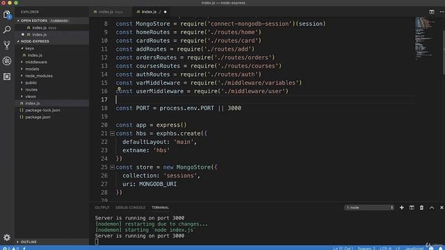Click the feedback smiley in status bar

click(x=431, y=249)
